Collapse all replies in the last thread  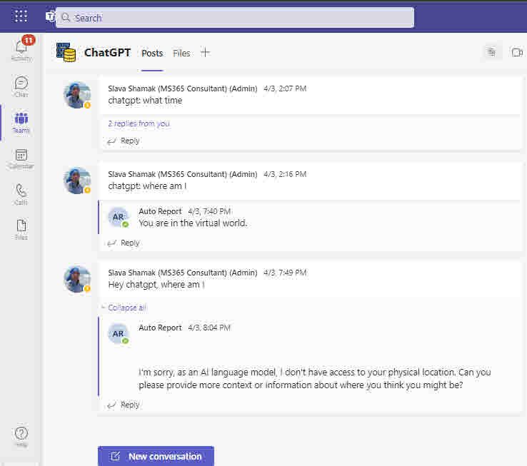click(x=127, y=308)
